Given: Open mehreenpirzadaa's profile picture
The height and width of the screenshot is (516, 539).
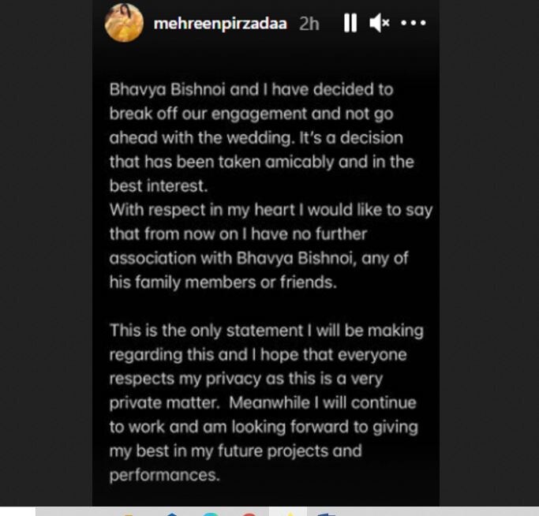Looking at the screenshot, I should pyautogui.click(x=124, y=23).
